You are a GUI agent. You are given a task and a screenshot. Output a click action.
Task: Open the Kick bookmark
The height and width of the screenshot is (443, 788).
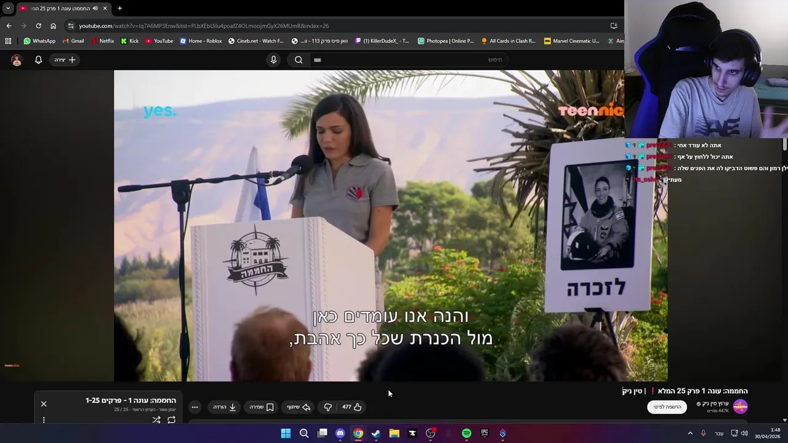[130, 41]
